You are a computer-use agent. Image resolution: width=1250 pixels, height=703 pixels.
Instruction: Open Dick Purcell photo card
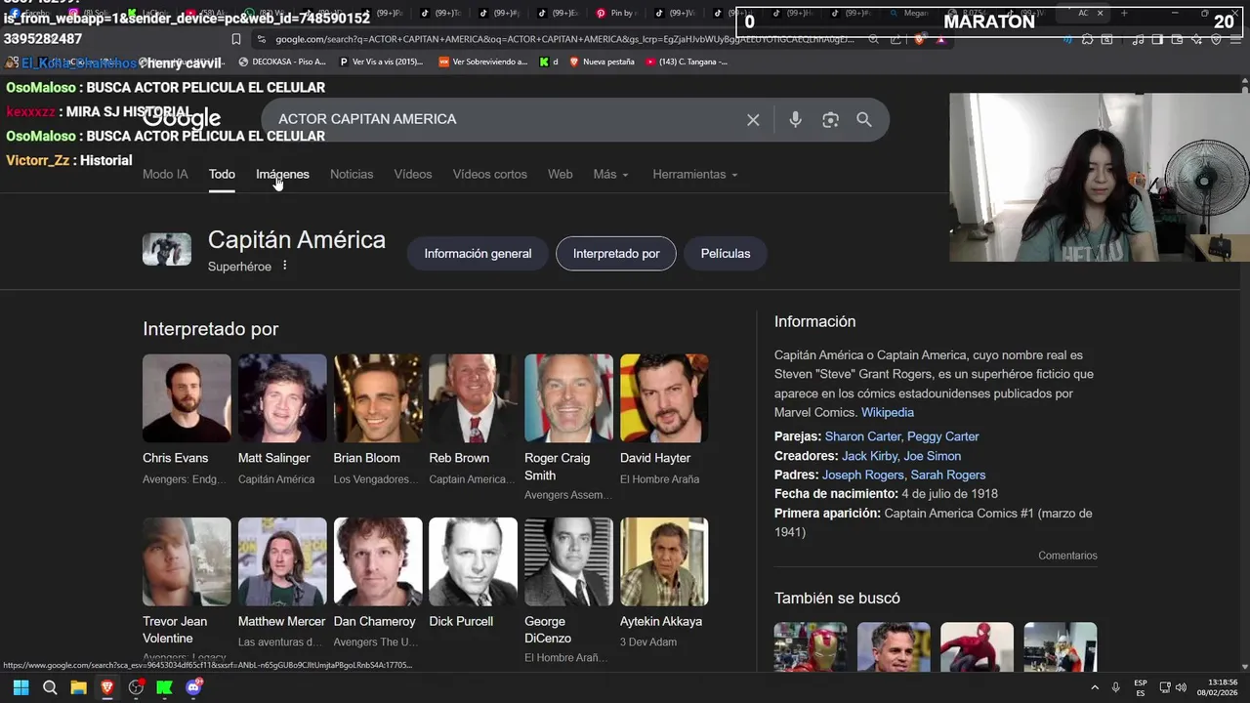pyautogui.click(x=474, y=561)
